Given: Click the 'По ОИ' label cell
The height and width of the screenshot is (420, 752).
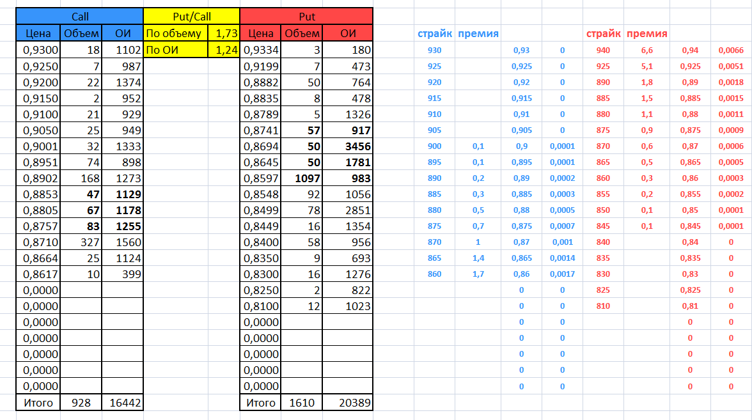Looking at the screenshot, I should (175, 50).
